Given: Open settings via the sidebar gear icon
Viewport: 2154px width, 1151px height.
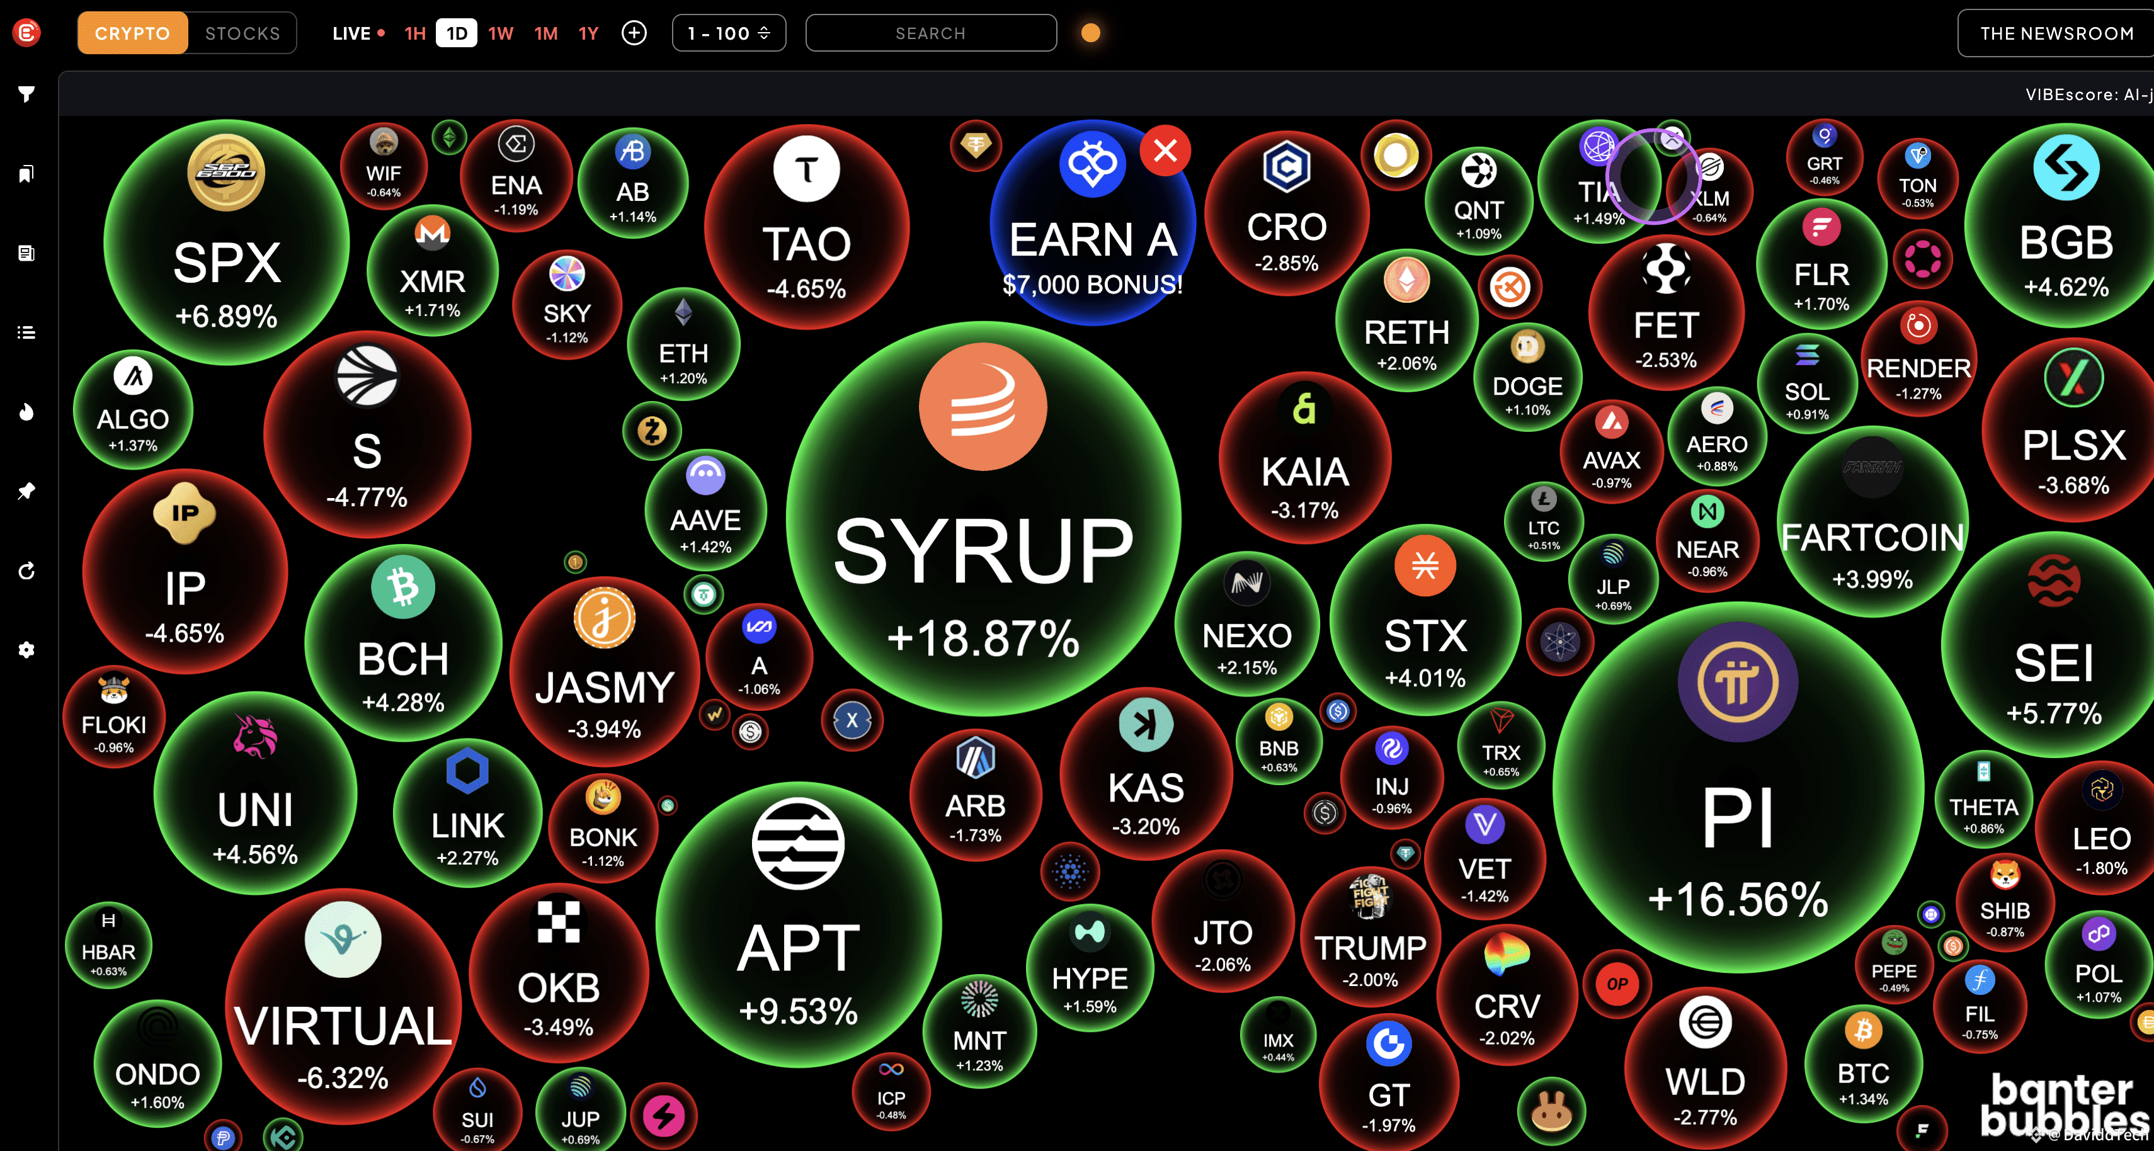Looking at the screenshot, I should (x=26, y=649).
